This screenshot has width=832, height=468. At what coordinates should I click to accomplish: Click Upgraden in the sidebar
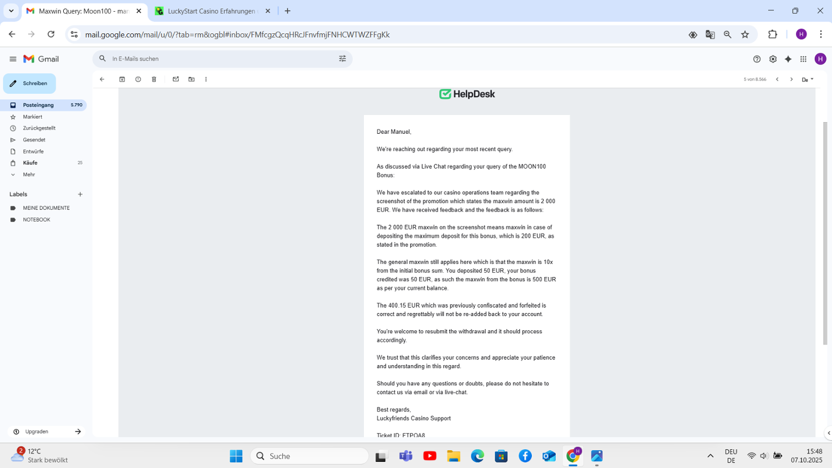click(x=37, y=431)
